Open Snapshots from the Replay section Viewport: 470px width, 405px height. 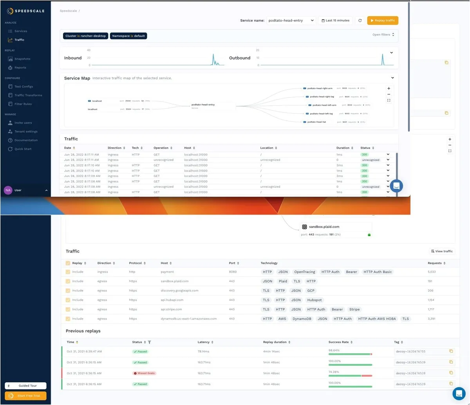[23, 58]
